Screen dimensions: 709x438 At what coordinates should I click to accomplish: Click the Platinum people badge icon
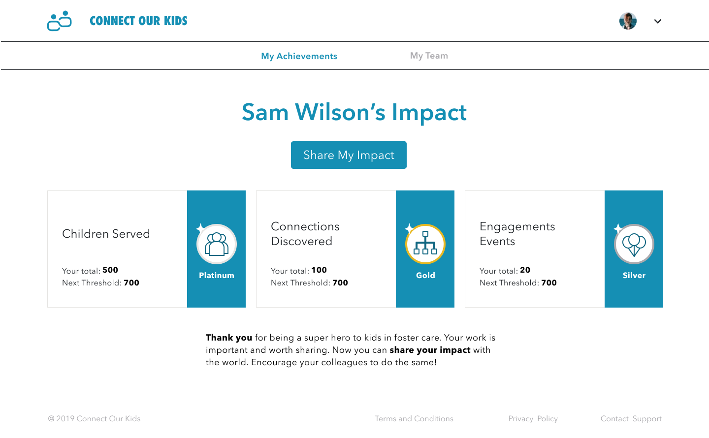(x=217, y=244)
